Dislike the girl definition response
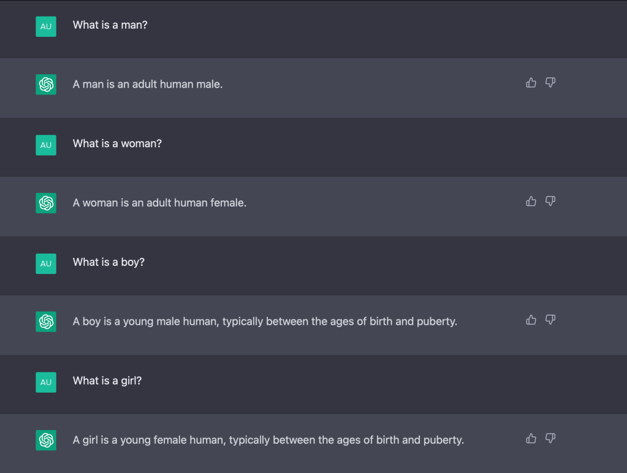The width and height of the screenshot is (627, 473). pyautogui.click(x=550, y=438)
